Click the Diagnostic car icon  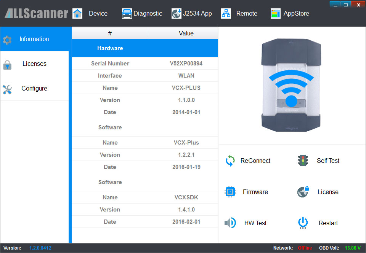(127, 14)
